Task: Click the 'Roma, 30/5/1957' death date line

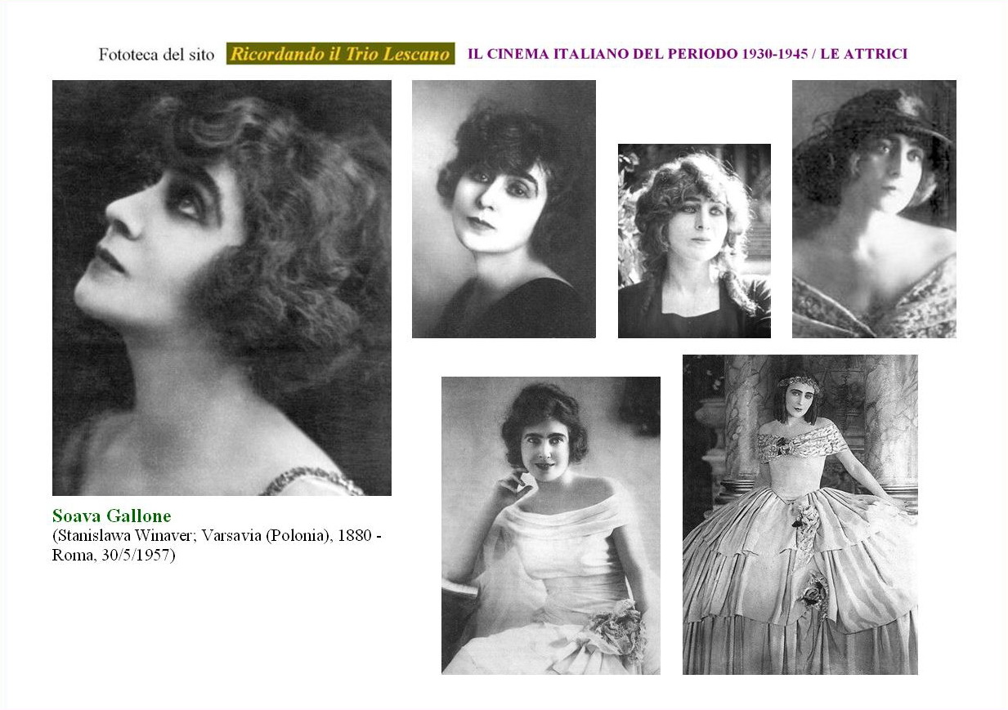Action: pyautogui.click(x=113, y=554)
